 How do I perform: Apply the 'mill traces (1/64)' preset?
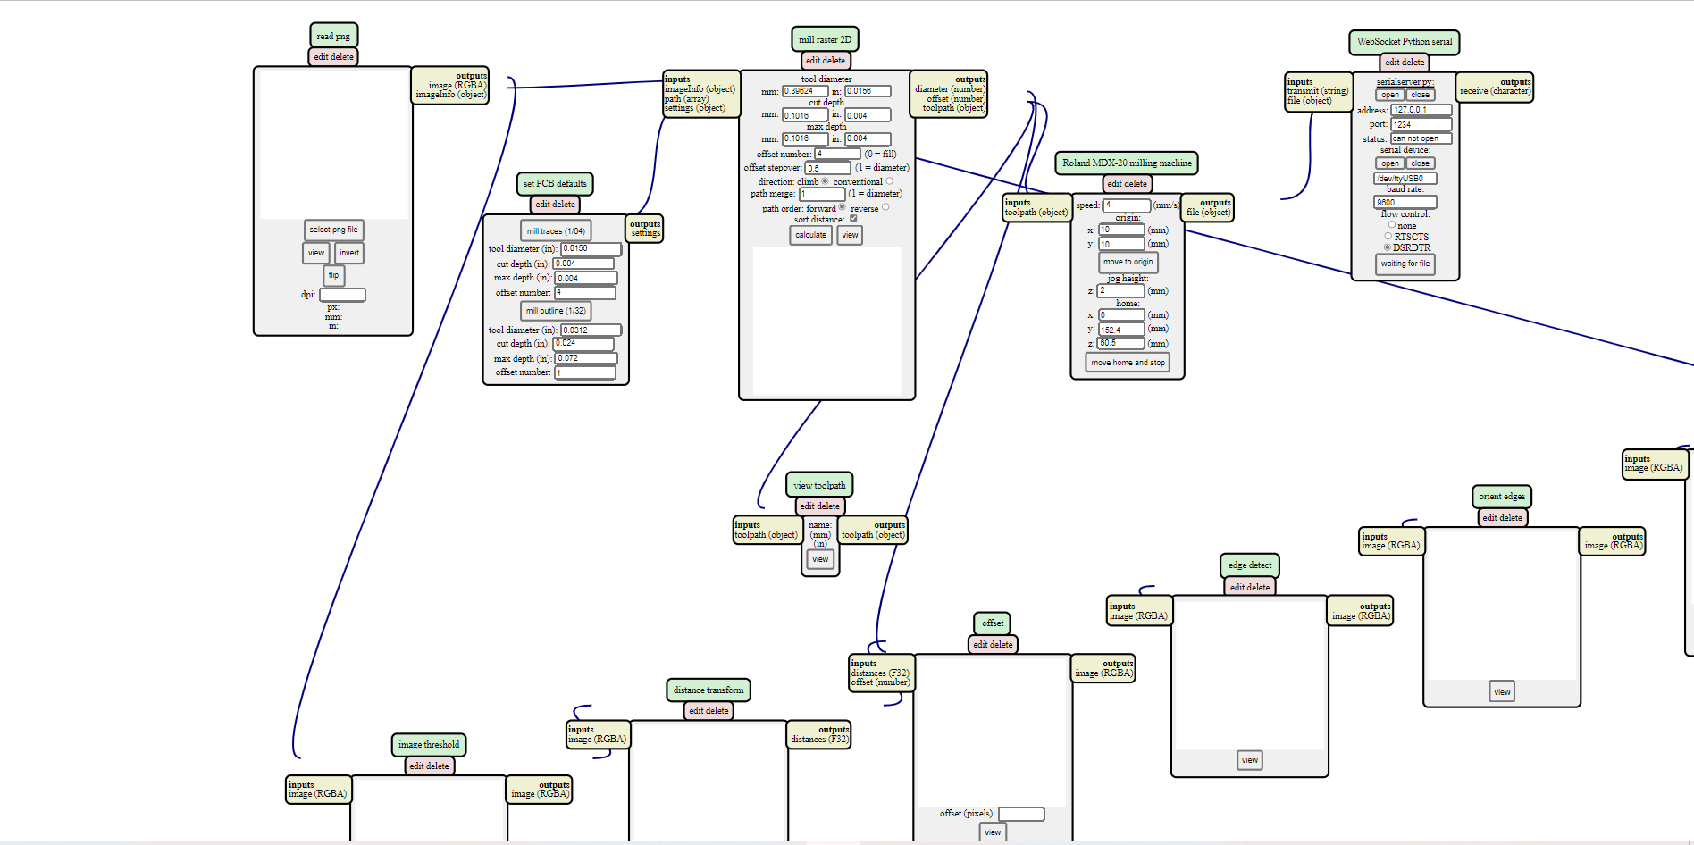coord(556,231)
